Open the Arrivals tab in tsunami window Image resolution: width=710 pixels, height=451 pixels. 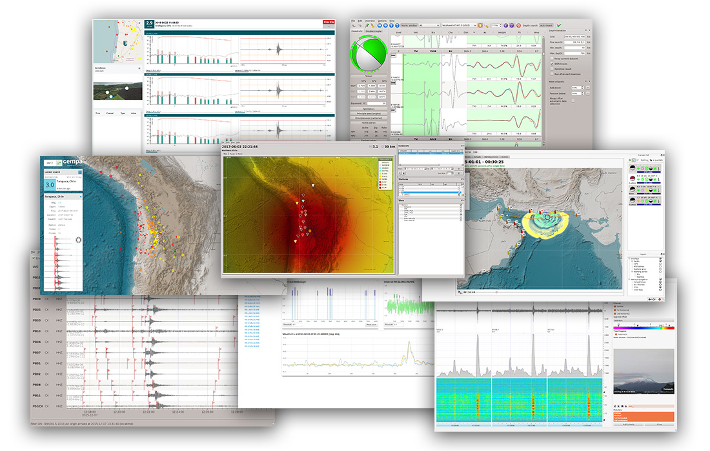(477, 157)
